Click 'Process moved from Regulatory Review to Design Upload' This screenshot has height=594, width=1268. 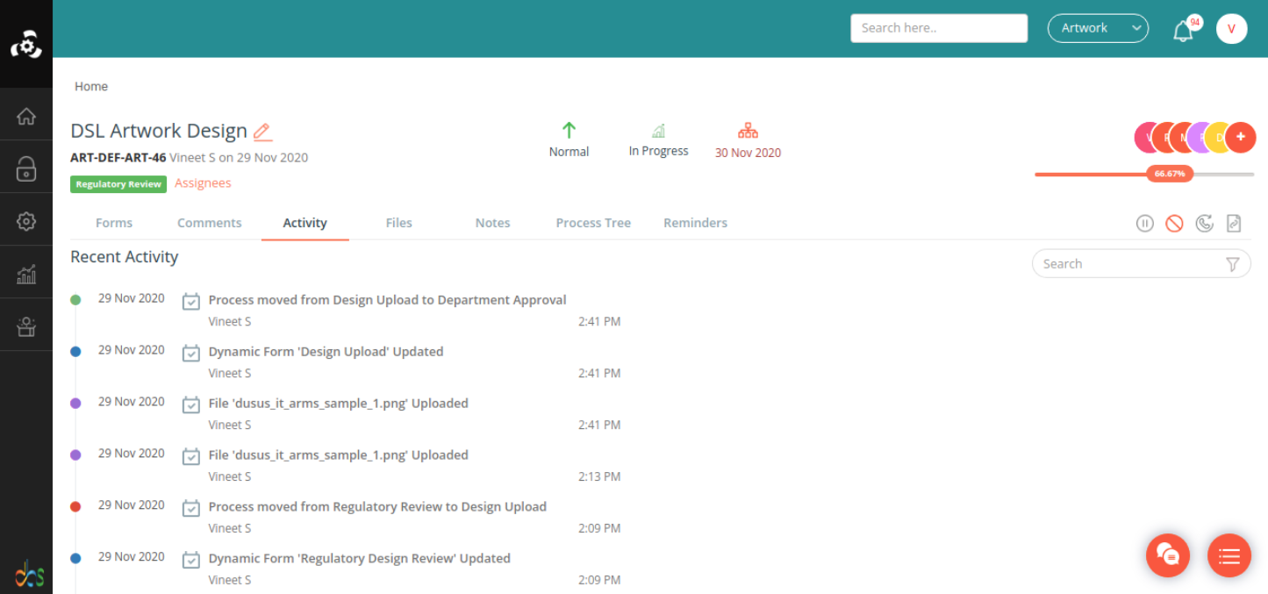[x=377, y=507]
